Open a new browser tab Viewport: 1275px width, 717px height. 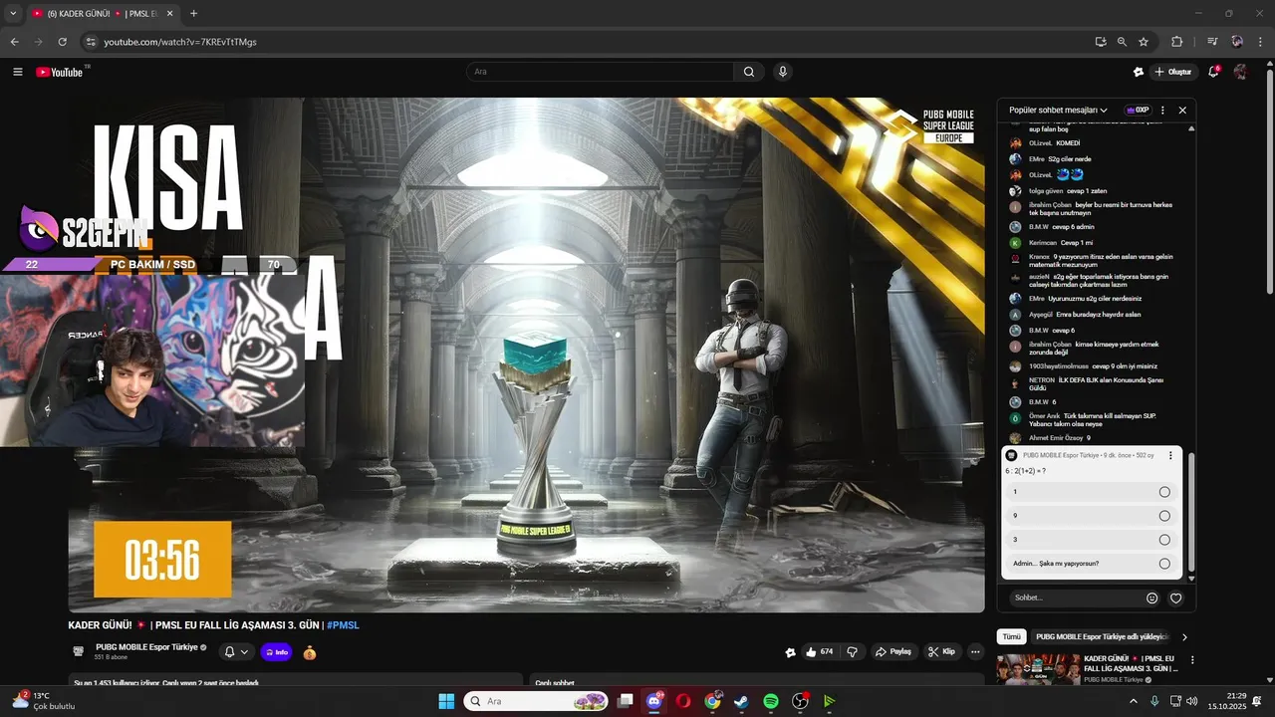tap(193, 13)
